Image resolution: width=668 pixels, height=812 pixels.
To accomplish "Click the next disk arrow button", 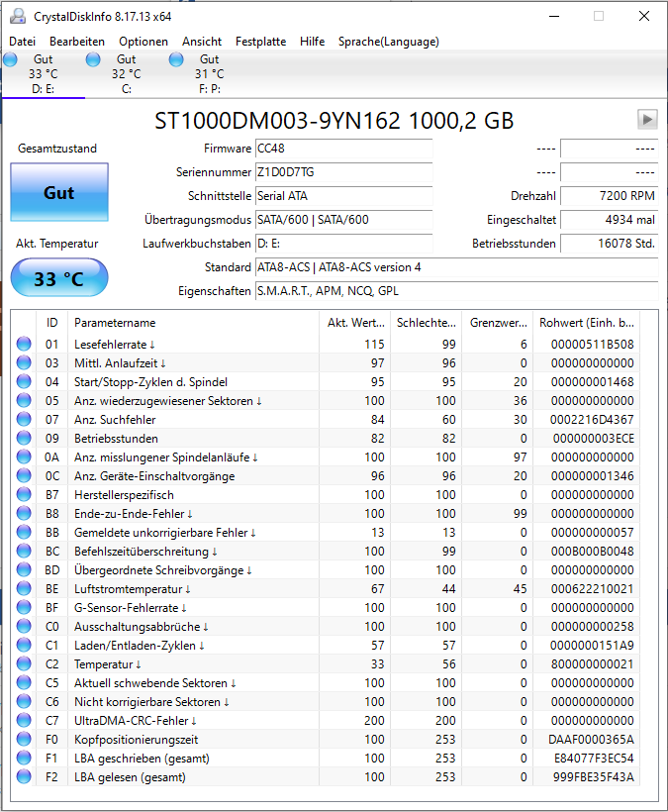I will (647, 119).
